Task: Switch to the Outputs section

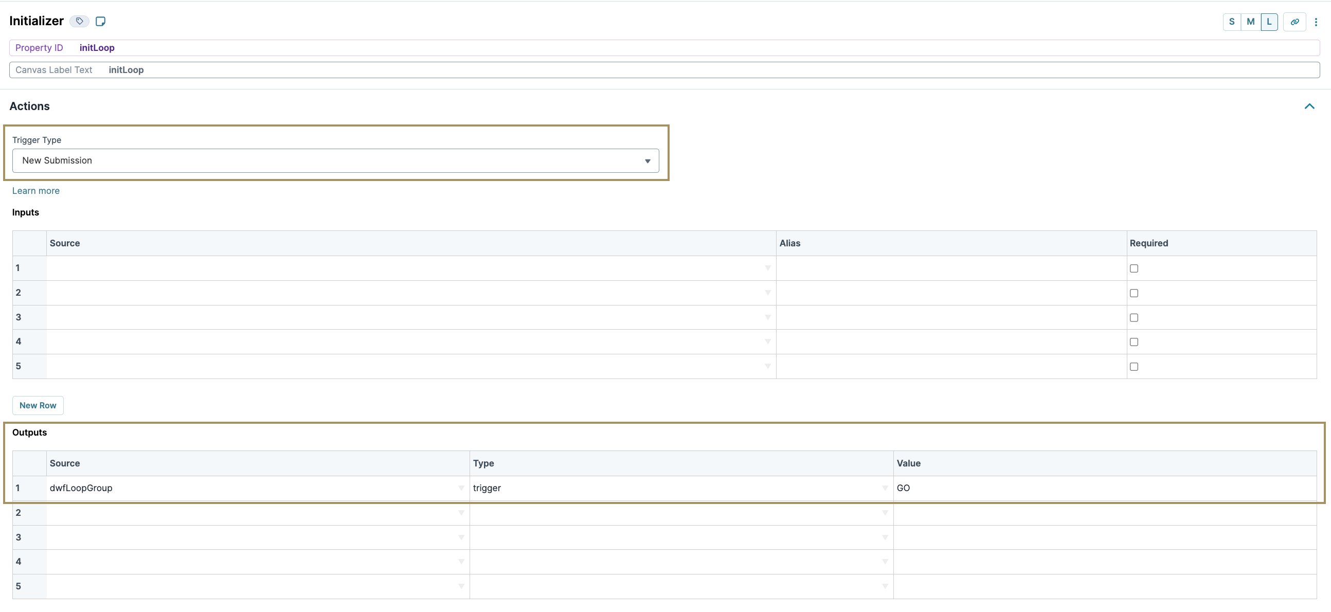Action: [29, 432]
